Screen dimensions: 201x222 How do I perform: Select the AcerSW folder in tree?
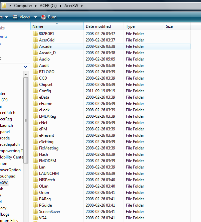click(x=4, y=182)
